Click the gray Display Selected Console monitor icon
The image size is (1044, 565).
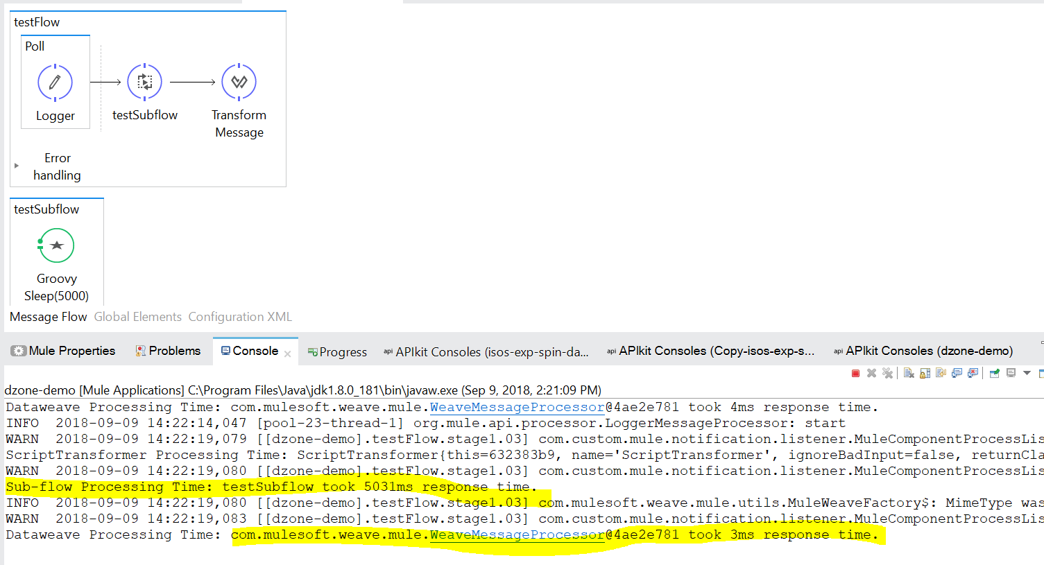pyautogui.click(x=1011, y=373)
